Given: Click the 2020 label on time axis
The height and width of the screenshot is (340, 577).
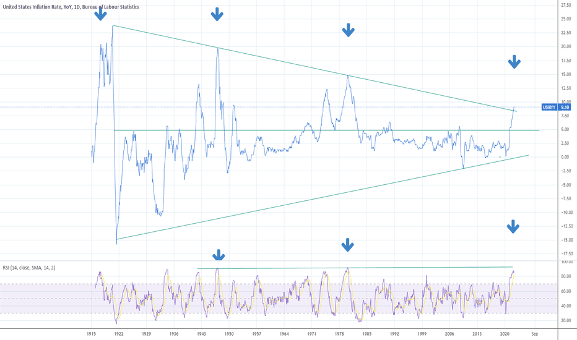Looking at the screenshot, I should pyautogui.click(x=505, y=334).
